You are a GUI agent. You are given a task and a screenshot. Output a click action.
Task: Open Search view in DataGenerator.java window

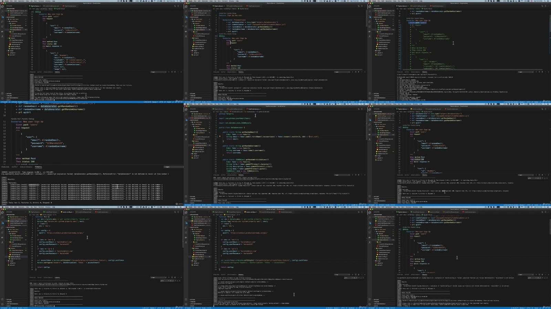[186, 114]
